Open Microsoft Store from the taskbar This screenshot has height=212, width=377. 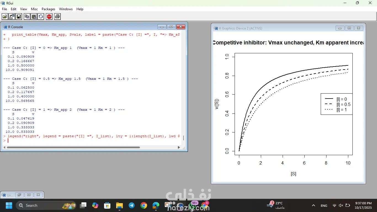click(x=107, y=205)
